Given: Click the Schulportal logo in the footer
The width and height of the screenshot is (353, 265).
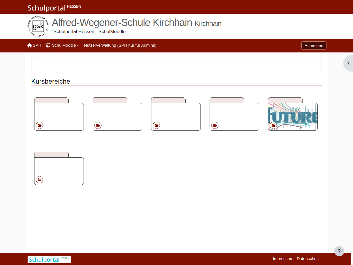Looking at the screenshot, I should click(x=49, y=259).
